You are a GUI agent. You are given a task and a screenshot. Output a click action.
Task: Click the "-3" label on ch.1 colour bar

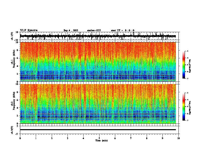coord(187,51)
